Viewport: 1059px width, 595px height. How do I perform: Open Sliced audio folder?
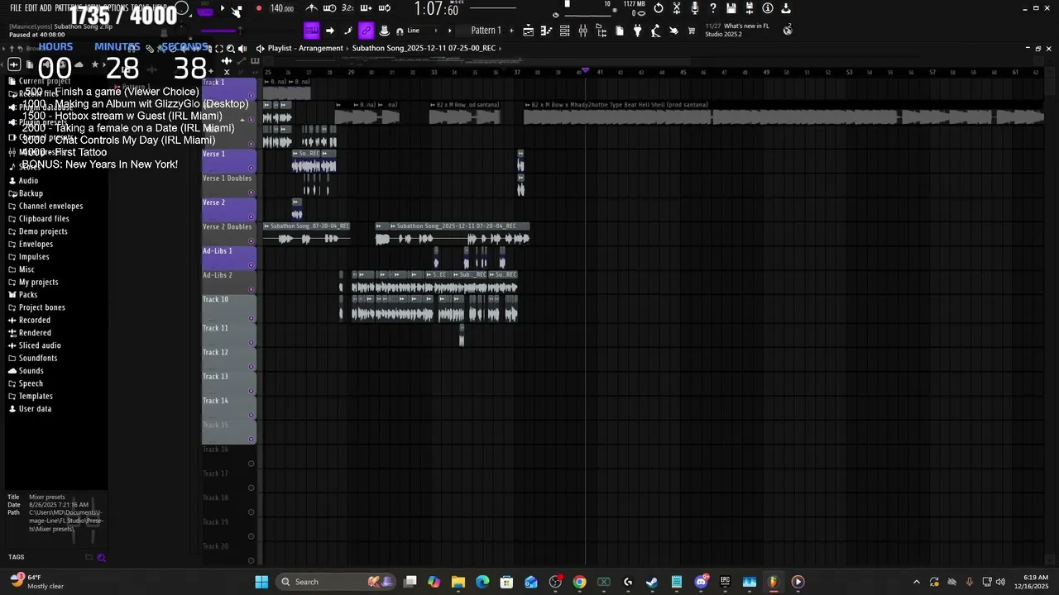coord(40,345)
